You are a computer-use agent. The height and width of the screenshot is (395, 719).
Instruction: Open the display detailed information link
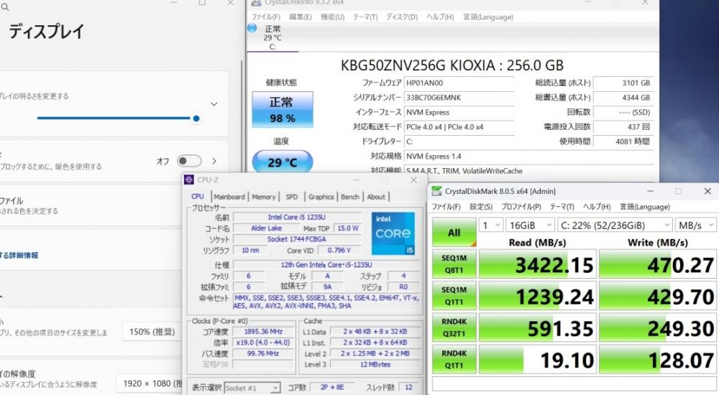(x=19, y=256)
